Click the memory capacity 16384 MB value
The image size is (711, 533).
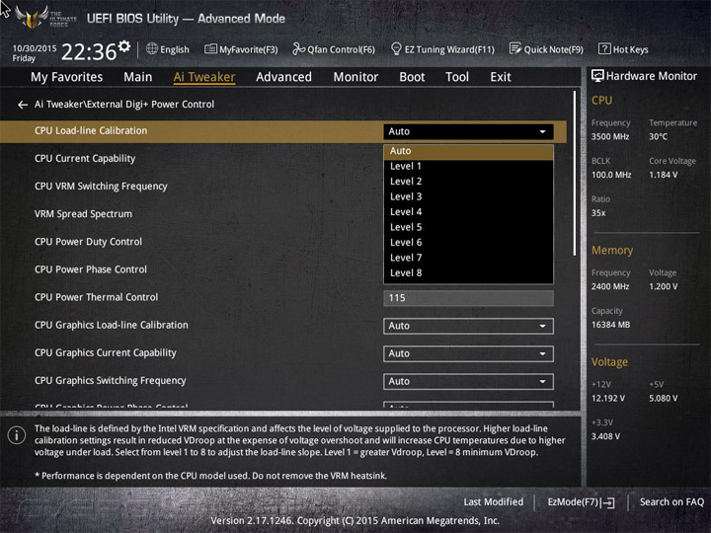pos(610,325)
